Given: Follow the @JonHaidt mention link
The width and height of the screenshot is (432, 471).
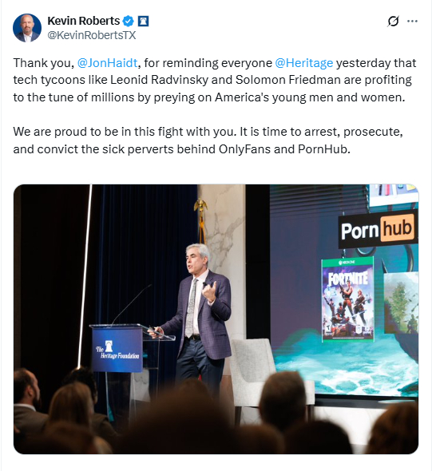Looking at the screenshot, I should click(x=107, y=63).
